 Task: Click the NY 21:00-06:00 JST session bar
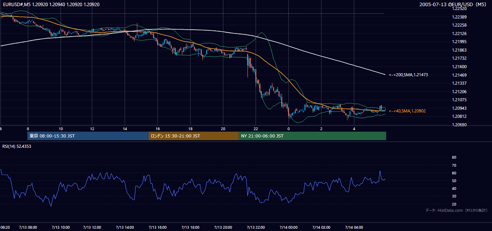313,136
